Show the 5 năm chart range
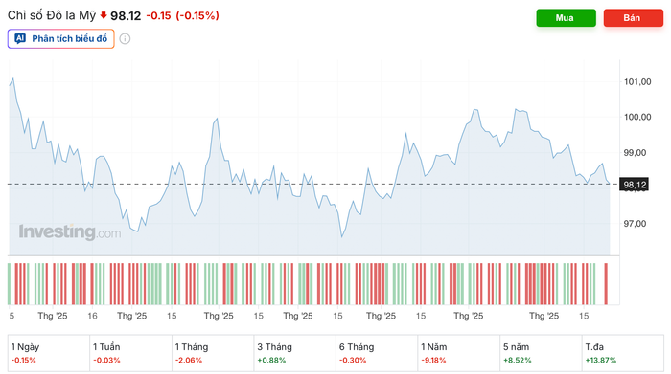Image resolution: width=671 pixels, height=374 pixels. 541,353
